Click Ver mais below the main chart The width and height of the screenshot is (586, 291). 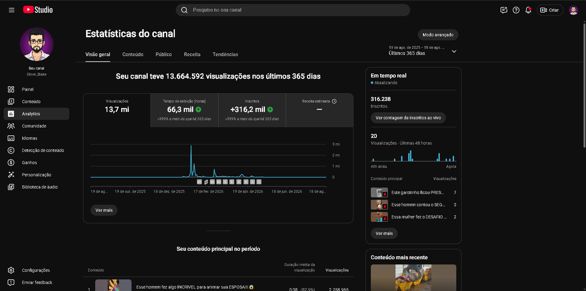pos(104,210)
